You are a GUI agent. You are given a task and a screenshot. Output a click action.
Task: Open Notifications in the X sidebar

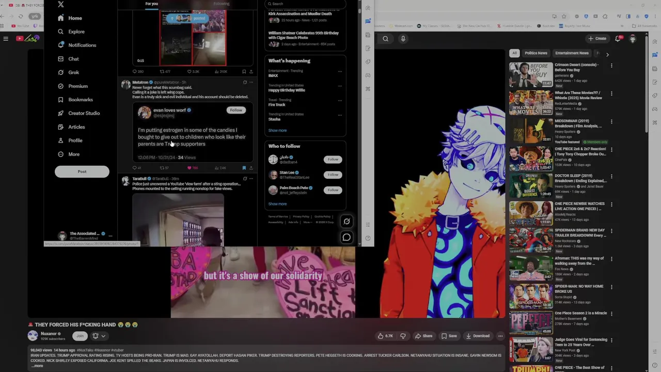(77, 45)
